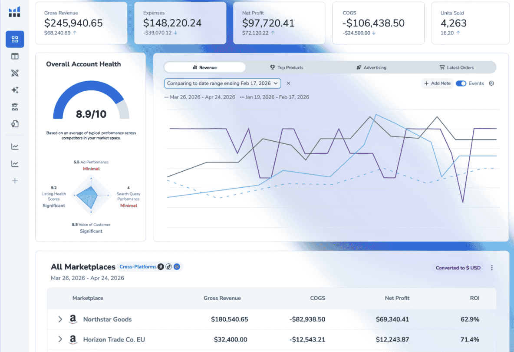This screenshot has width=514, height=352.
Task: Click the Net Profit $97,720.41 value
Action: (268, 23)
